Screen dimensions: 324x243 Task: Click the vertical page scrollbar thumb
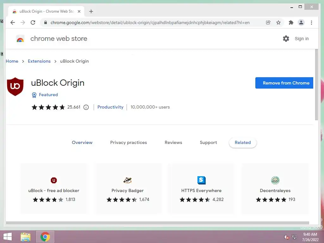tap(316, 85)
